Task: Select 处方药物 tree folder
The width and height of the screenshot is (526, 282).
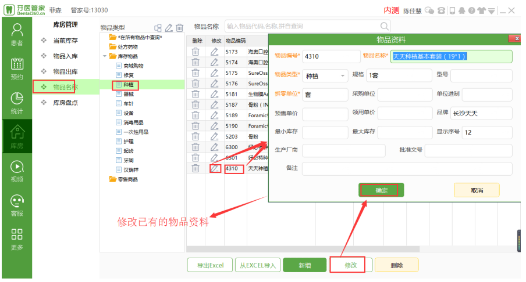Action: click(123, 47)
